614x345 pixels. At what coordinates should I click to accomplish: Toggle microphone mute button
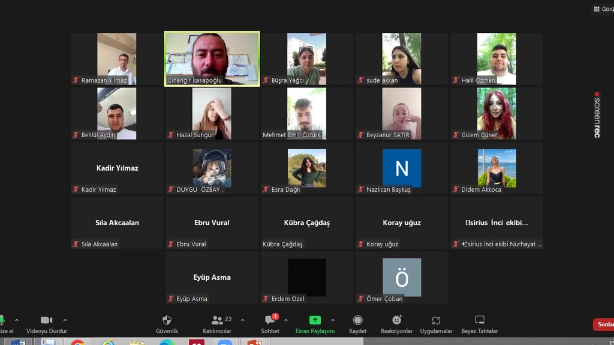pyautogui.click(x=2, y=320)
